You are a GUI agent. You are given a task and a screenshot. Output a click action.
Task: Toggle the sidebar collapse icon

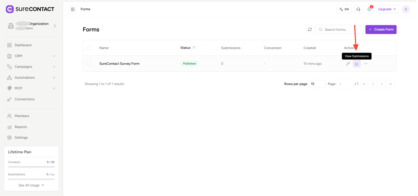pyautogui.click(x=73, y=9)
